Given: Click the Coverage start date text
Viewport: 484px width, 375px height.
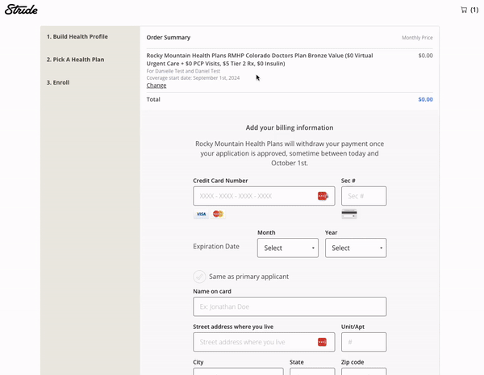Looking at the screenshot, I should coord(193,77).
